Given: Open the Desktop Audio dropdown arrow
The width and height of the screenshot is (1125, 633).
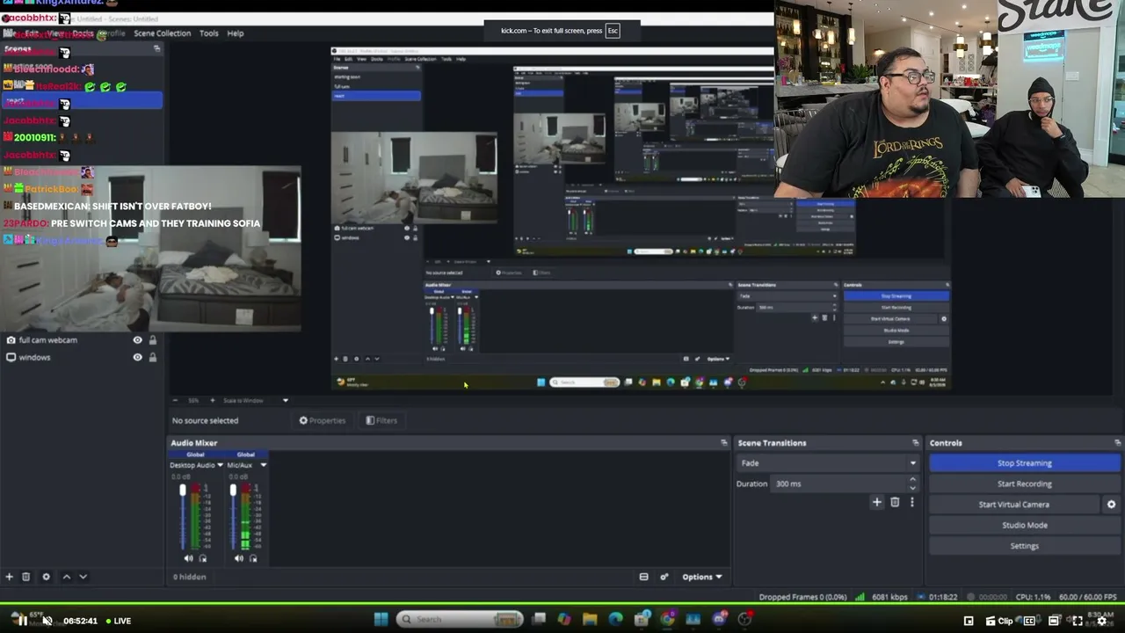Looking at the screenshot, I should tap(220, 465).
